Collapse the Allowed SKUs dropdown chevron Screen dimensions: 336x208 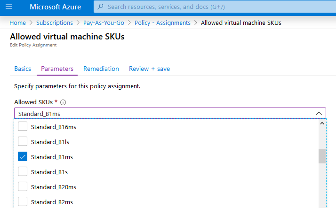(319, 114)
